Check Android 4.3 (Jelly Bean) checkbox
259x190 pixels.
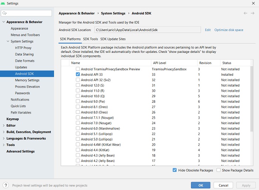tap(78, 155)
